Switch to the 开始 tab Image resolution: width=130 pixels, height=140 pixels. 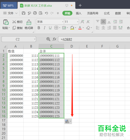pyautogui.click(x=67, y=13)
